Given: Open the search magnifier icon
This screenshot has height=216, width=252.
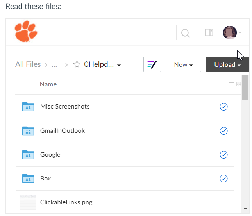Looking at the screenshot, I should coord(186,33).
